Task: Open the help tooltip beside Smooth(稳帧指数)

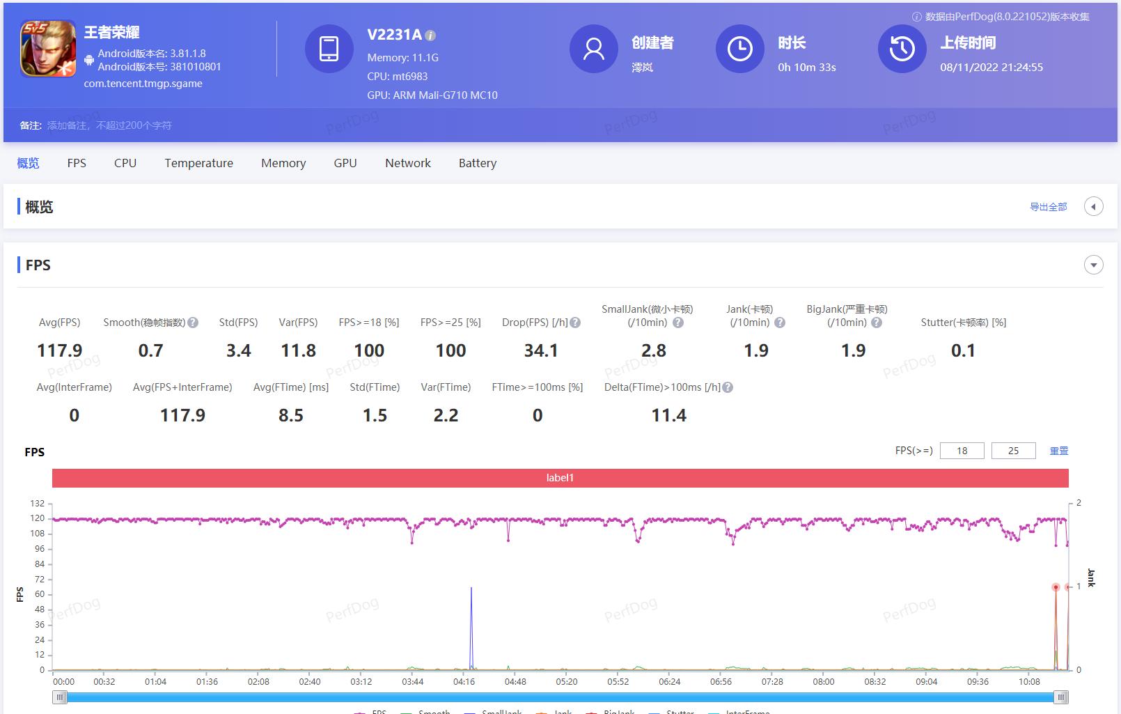Action: click(193, 322)
